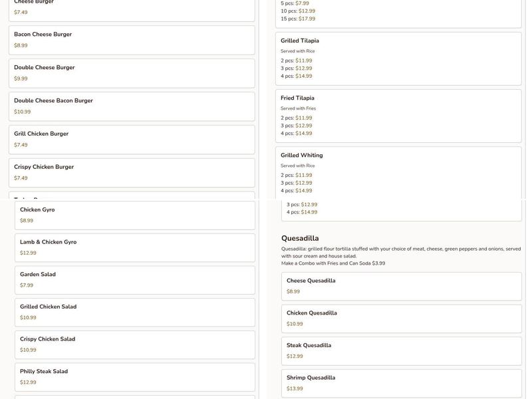Click the Grilled Whiting menu card
532x399 pixels.
coord(398,172)
